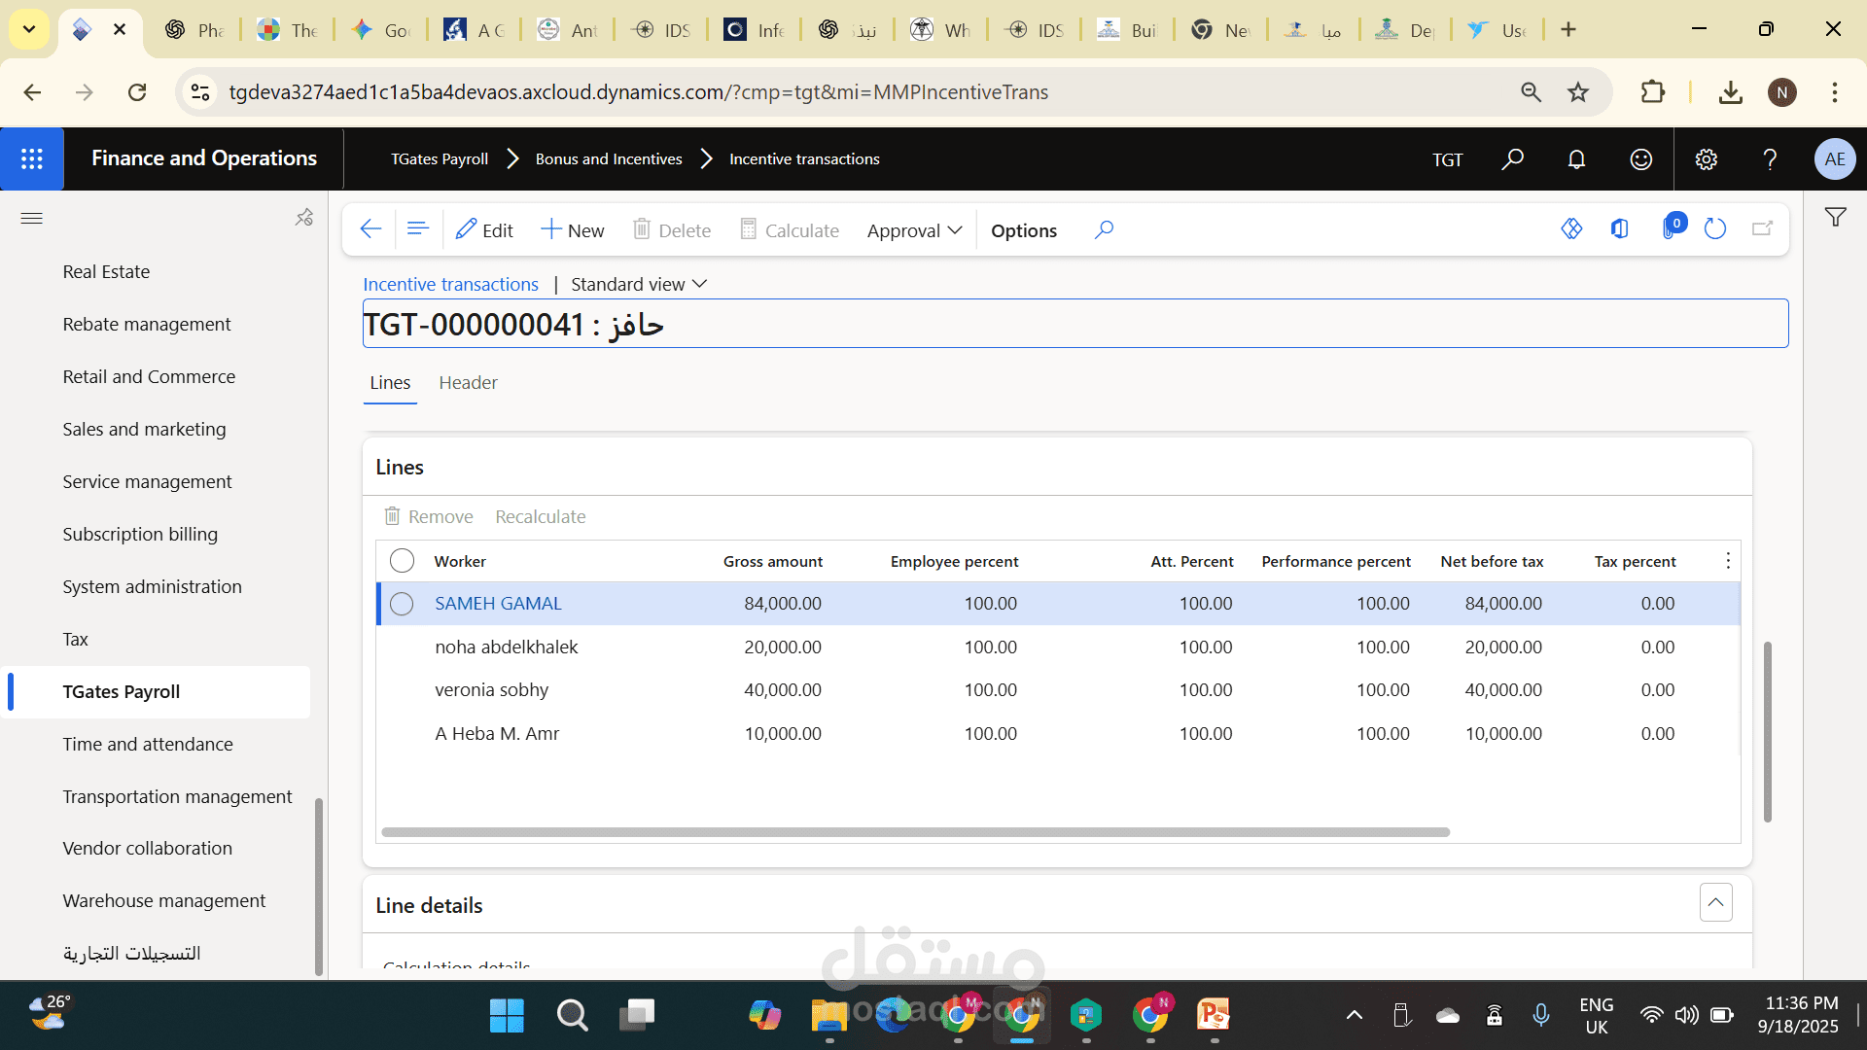The image size is (1867, 1050).
Task: Open File Explorer from the taskbar
Action: pyautogui.click(x=829, y=1015)
